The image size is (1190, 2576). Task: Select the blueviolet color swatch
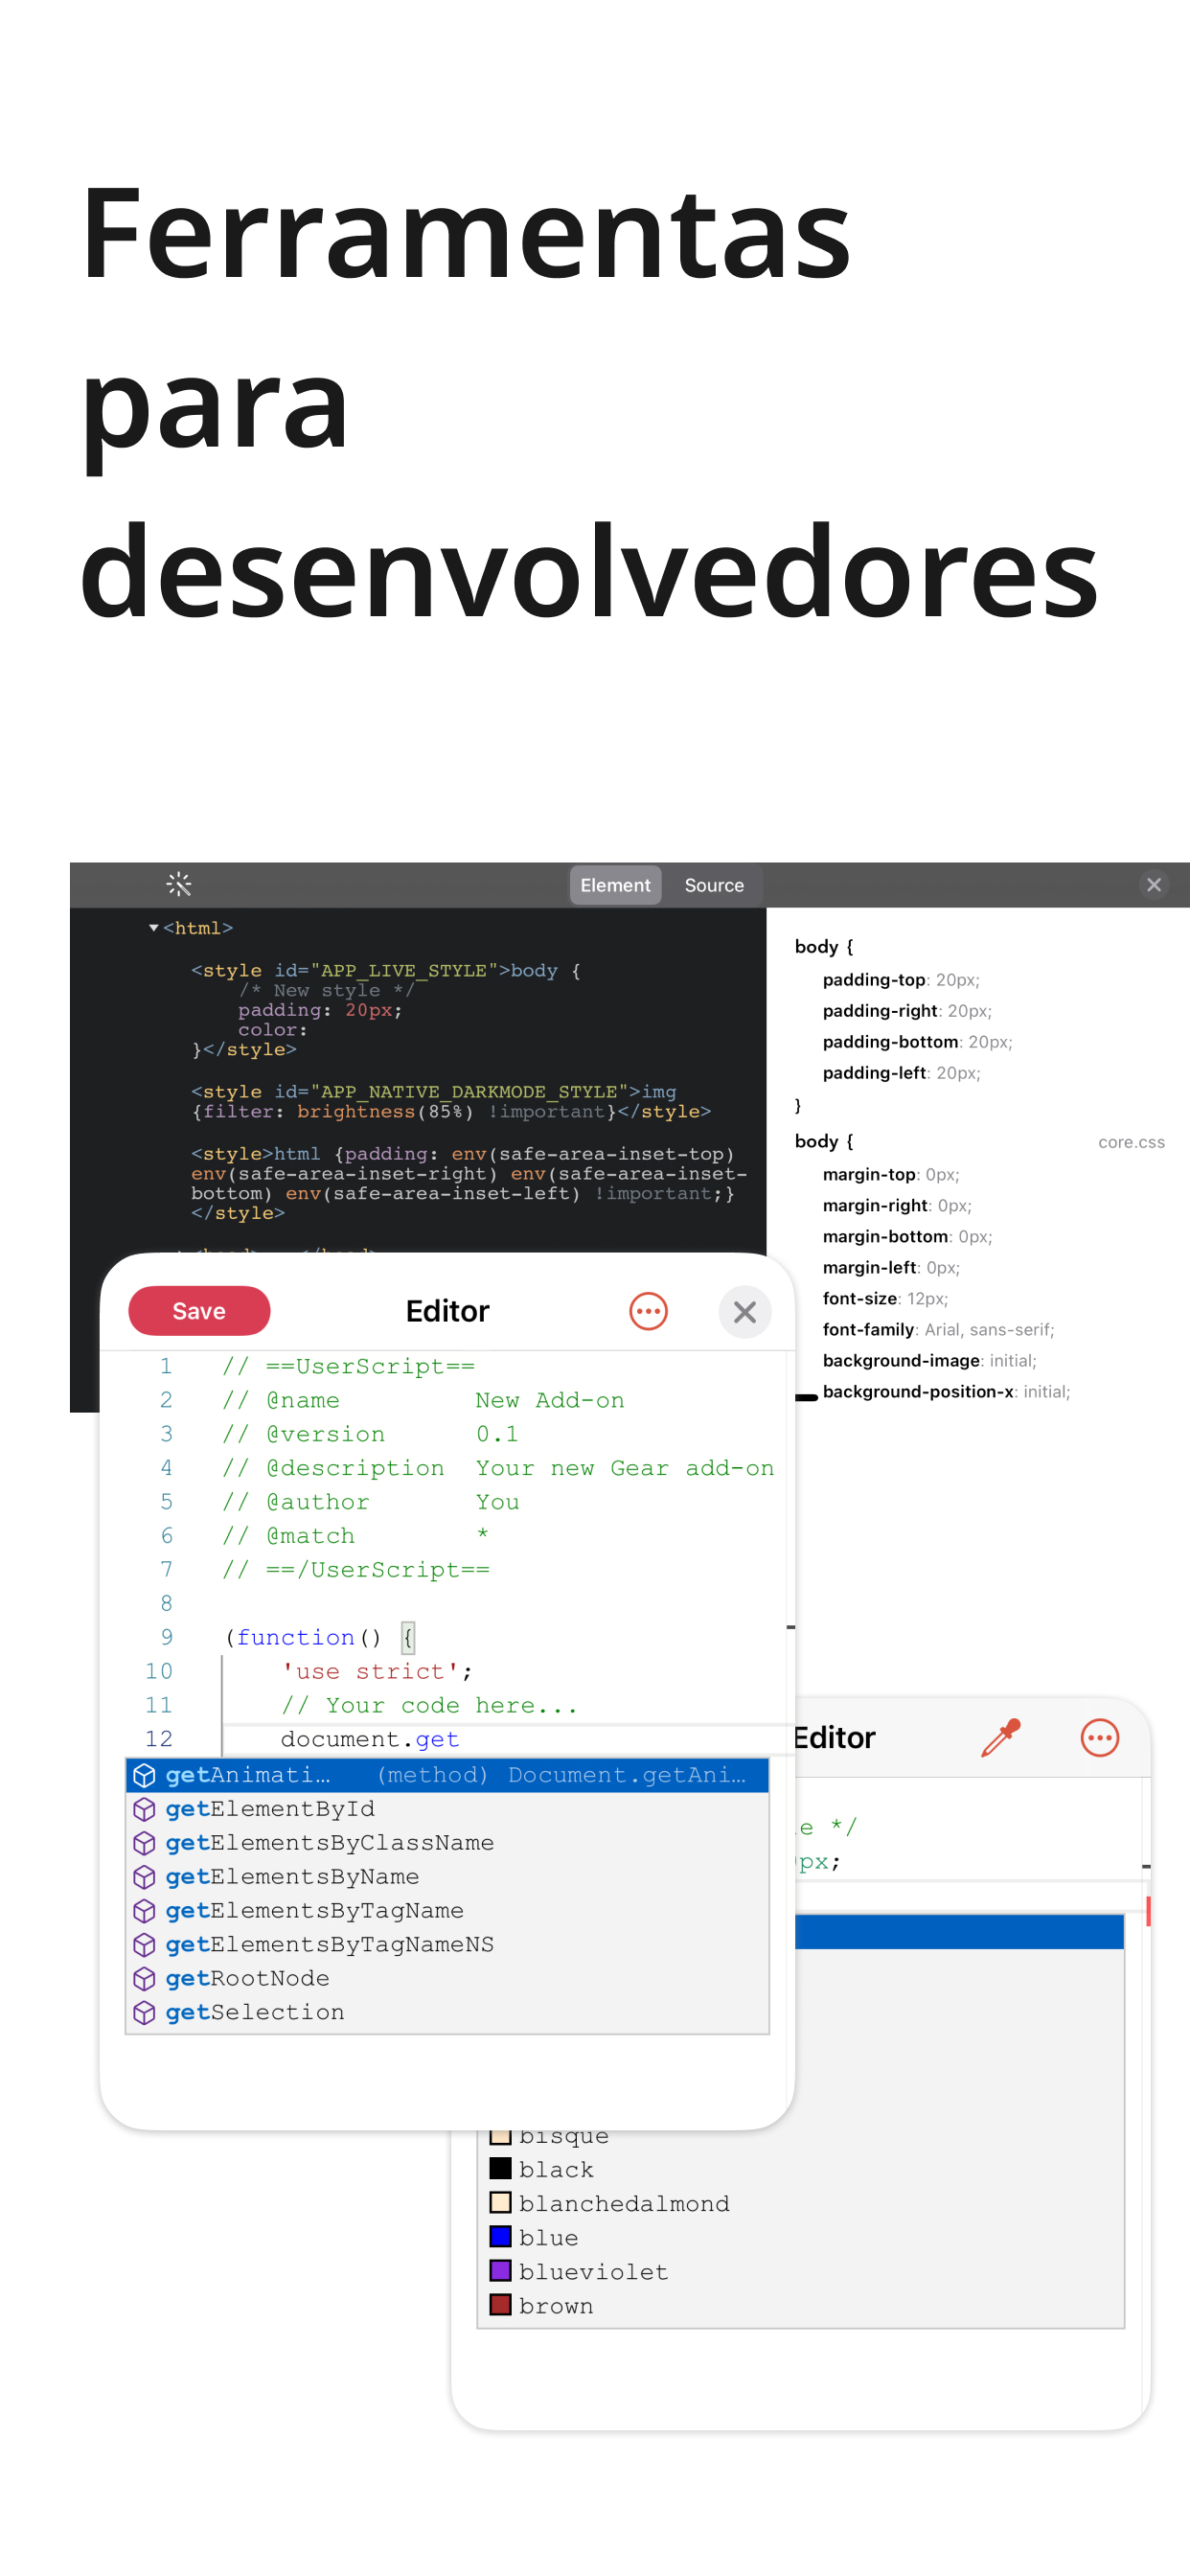coord(500,2270)
